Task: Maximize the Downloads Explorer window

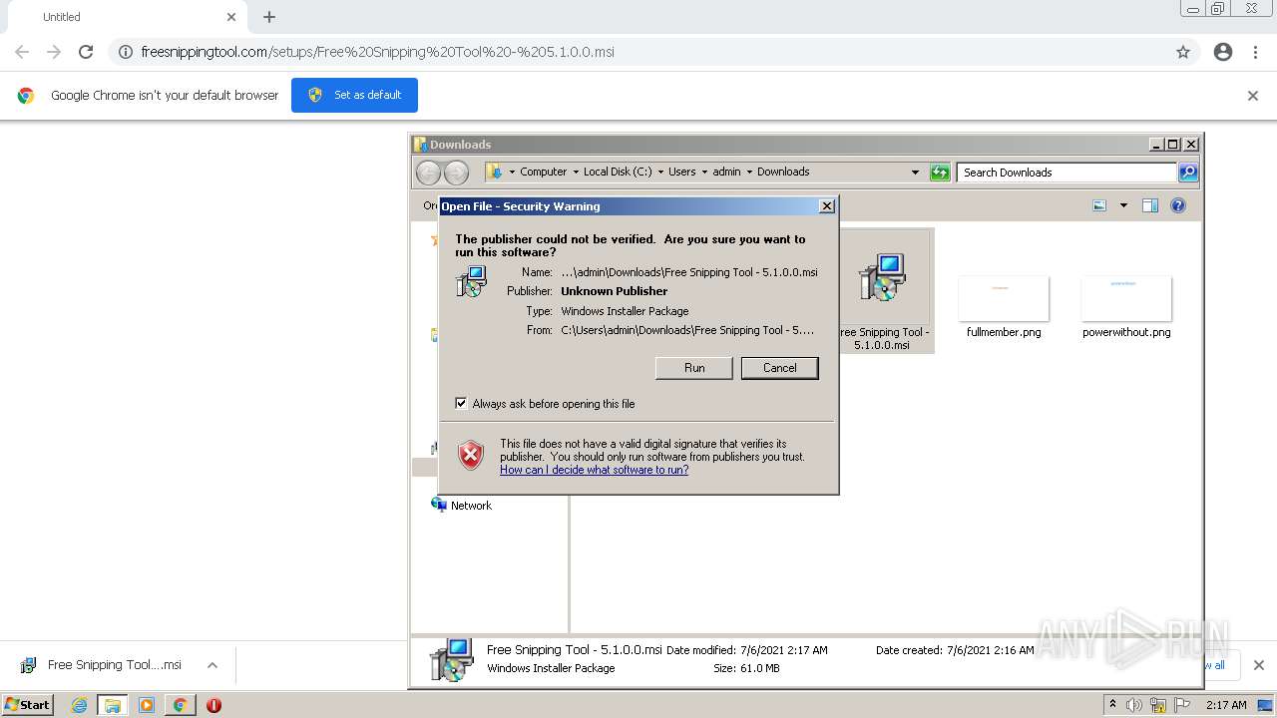Action: point(1173,145)
